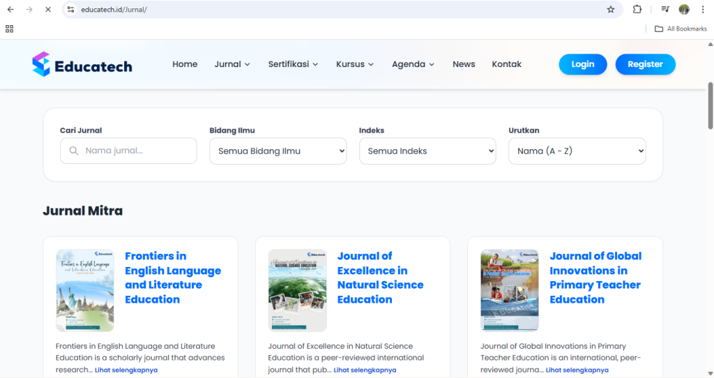Open All Bookmarks folder
The height and width of the screenshot is (378, 714).
point(681,29)
